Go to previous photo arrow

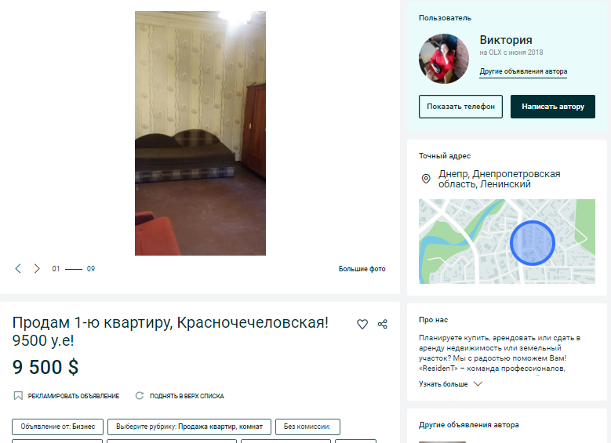tap(18, 268)
